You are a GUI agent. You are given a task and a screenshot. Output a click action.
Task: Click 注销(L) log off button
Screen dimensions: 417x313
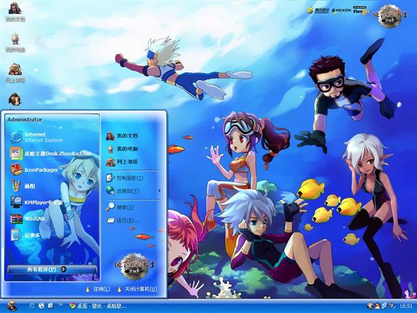coord(98,289)
